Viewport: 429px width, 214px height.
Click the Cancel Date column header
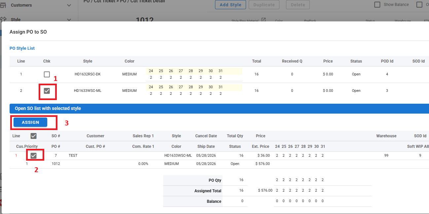point(206,136)
